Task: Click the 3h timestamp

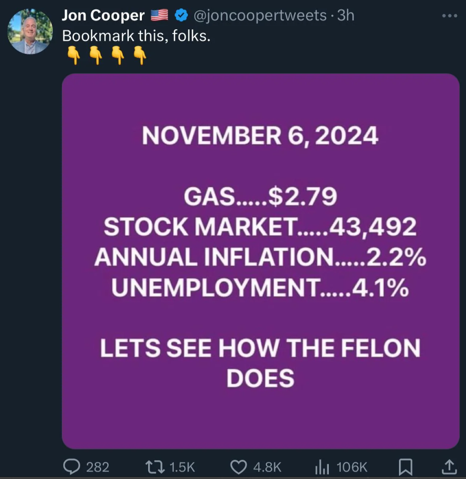Action: (x=346, y=16)
